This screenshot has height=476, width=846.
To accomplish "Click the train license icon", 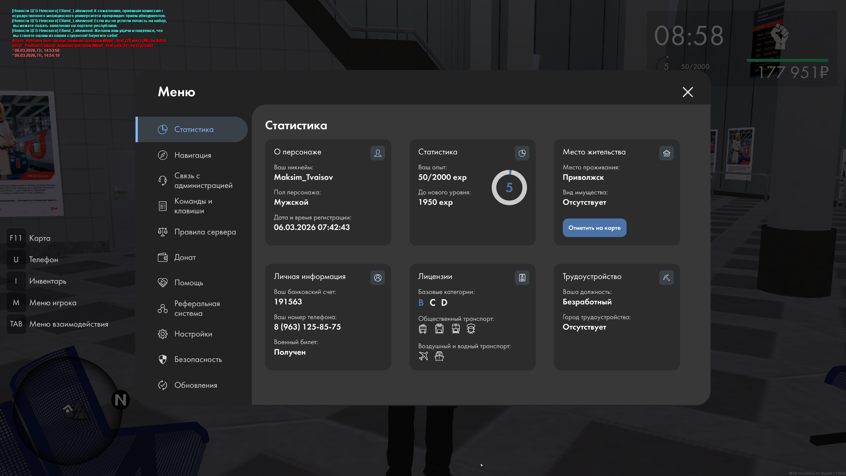I will (456, 329).
